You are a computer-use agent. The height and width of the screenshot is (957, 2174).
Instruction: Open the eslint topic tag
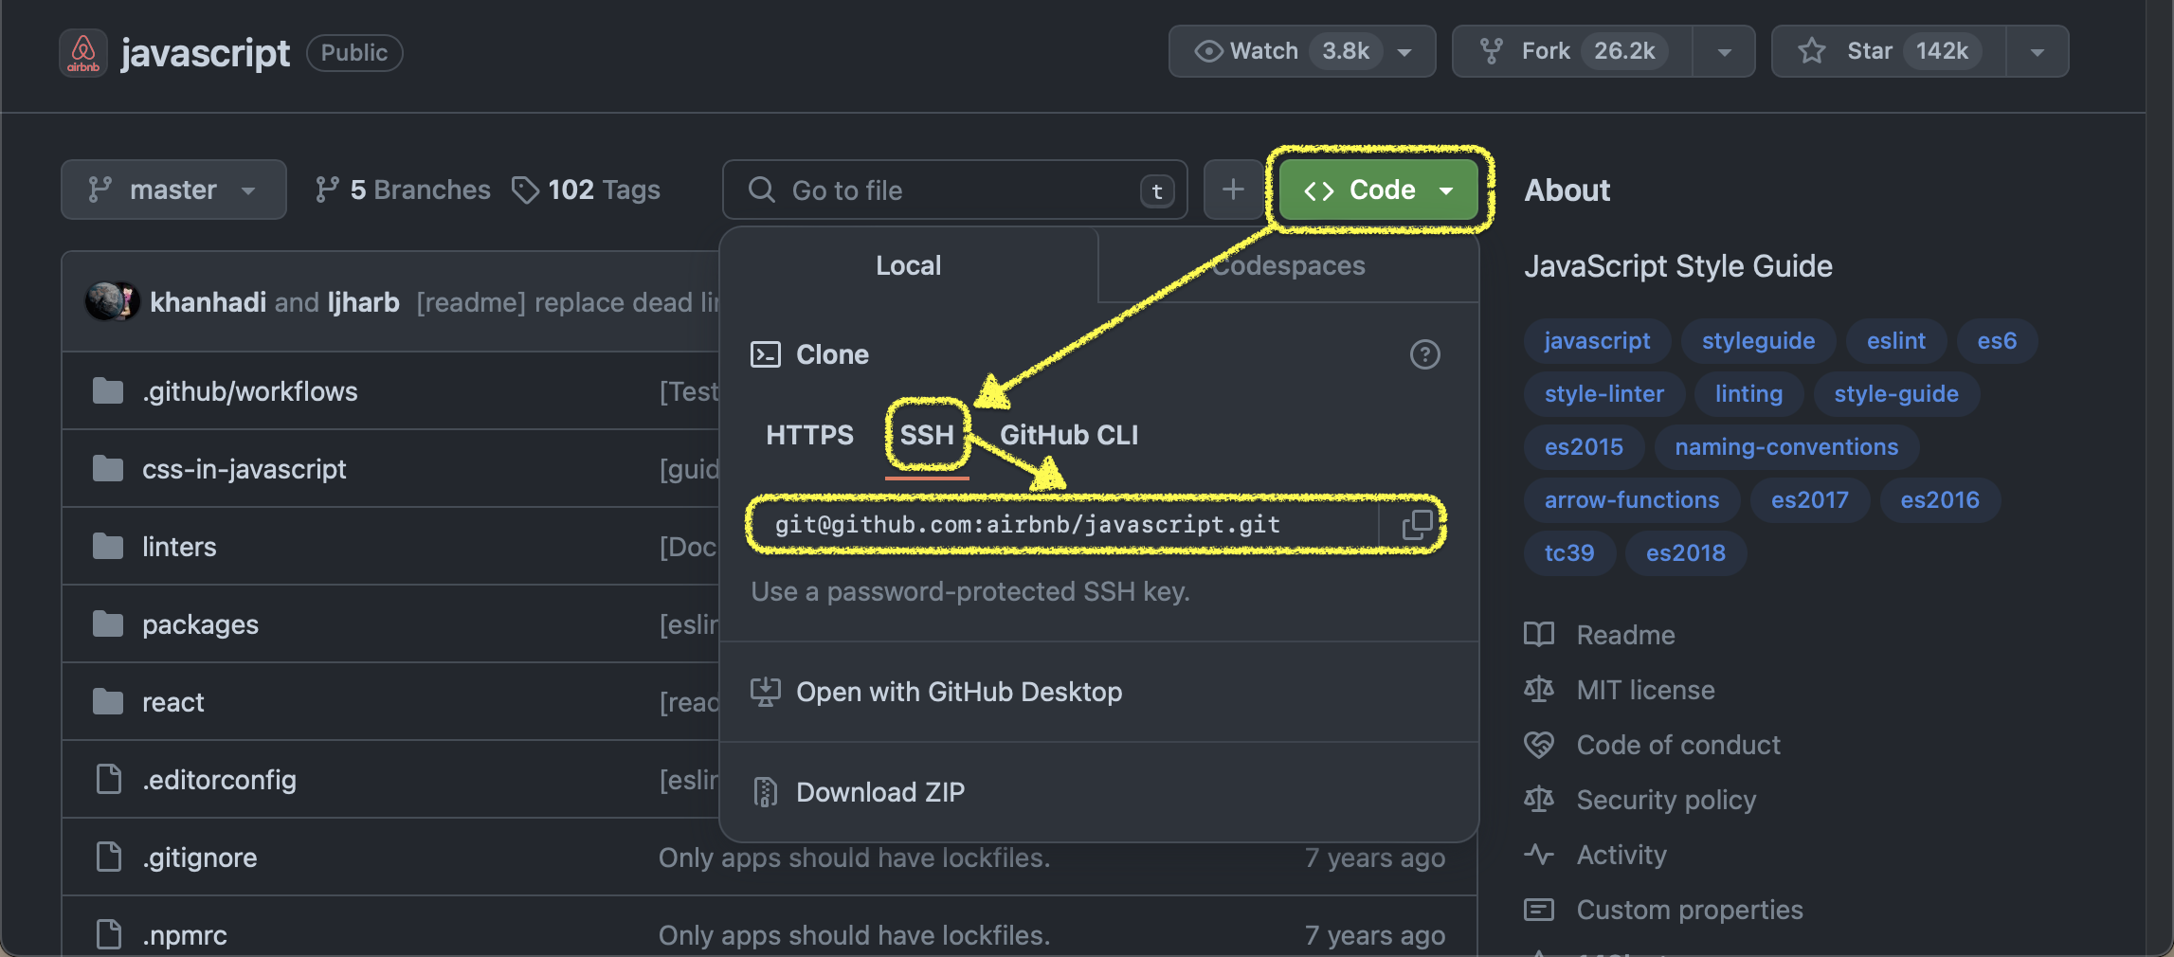tap(1895, 340)
